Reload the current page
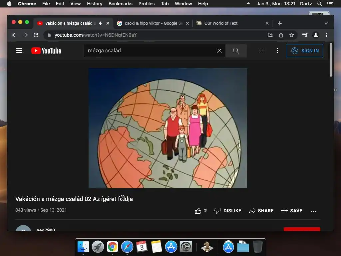 (36, 35)
